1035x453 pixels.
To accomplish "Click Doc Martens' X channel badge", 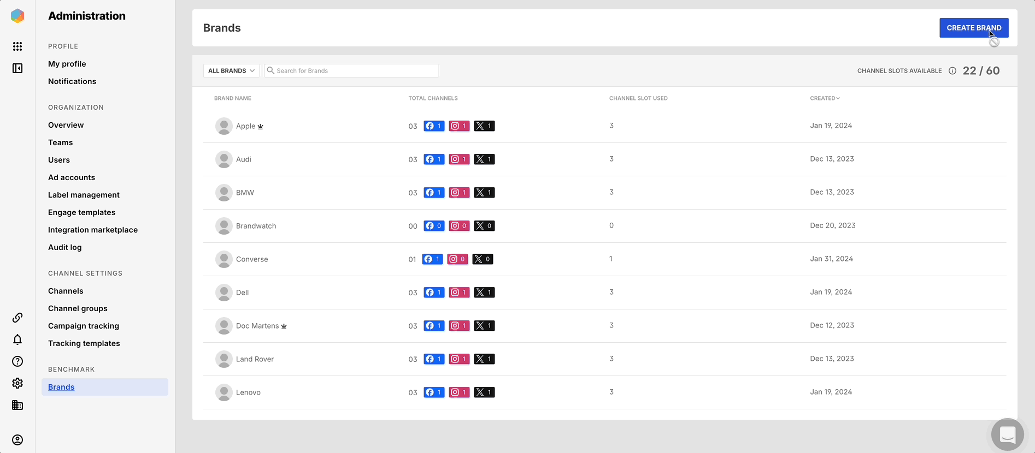I will 484,326.
